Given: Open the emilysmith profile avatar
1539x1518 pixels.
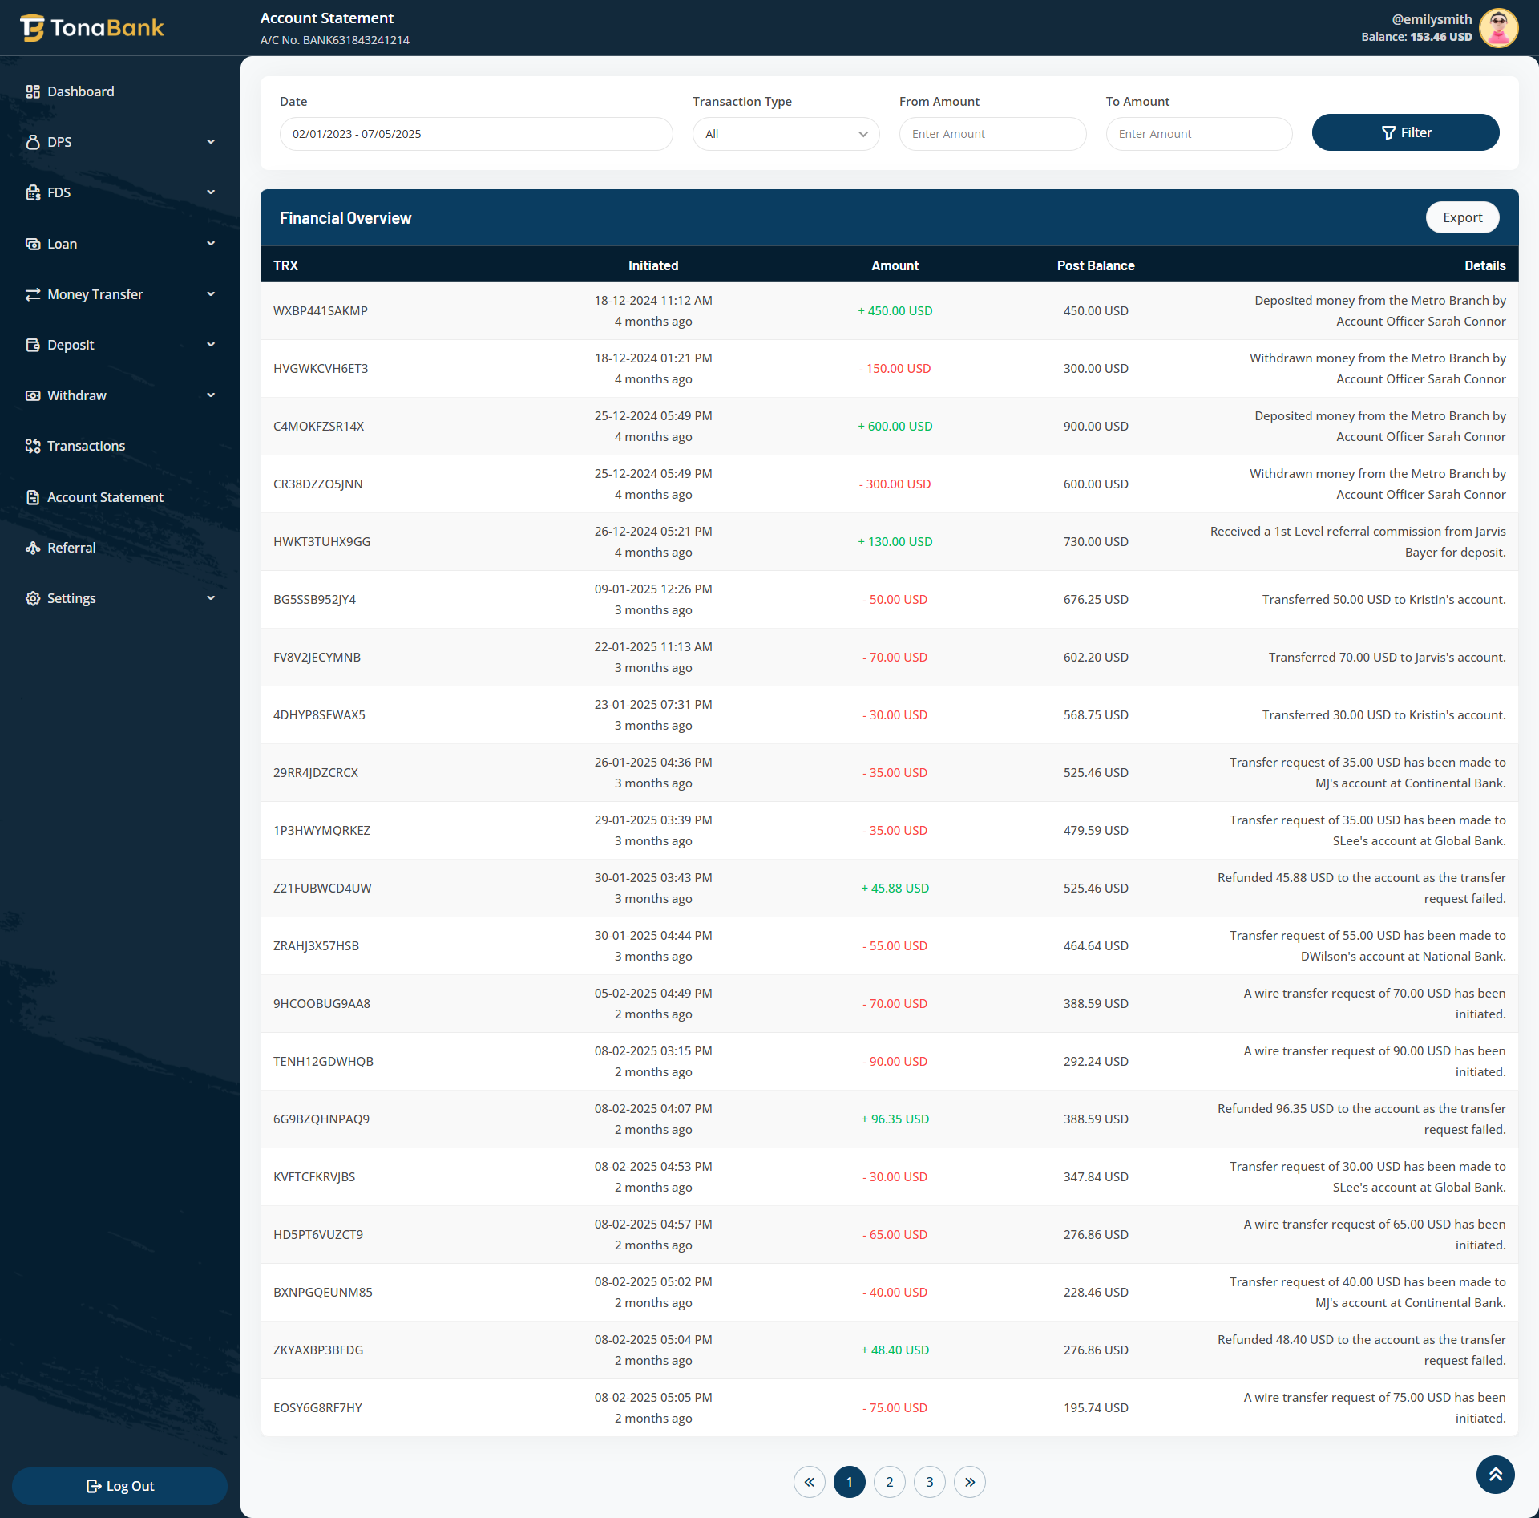Looking at the screenshot, I should 1497,28.
